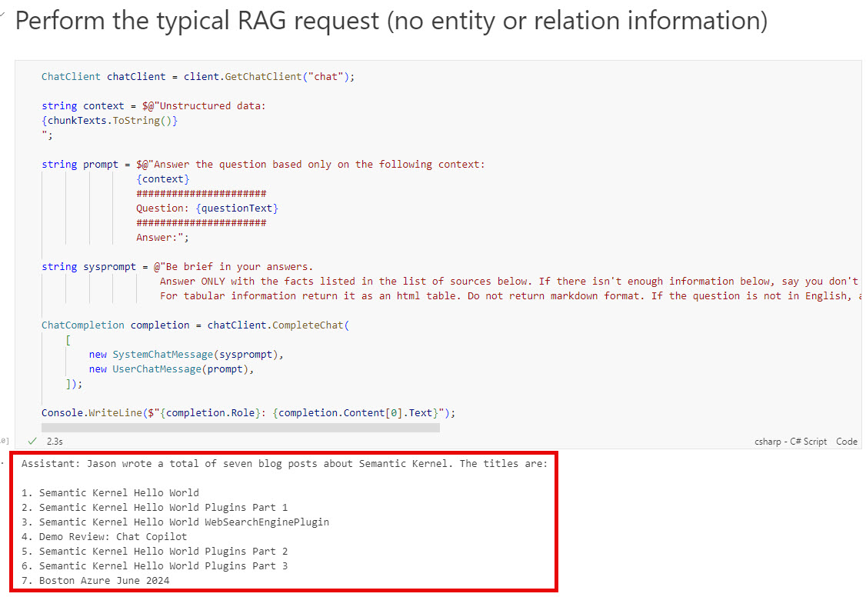Click 'Question: {questionText}' in the prompt
866x597 pixels.
point(207,208)
